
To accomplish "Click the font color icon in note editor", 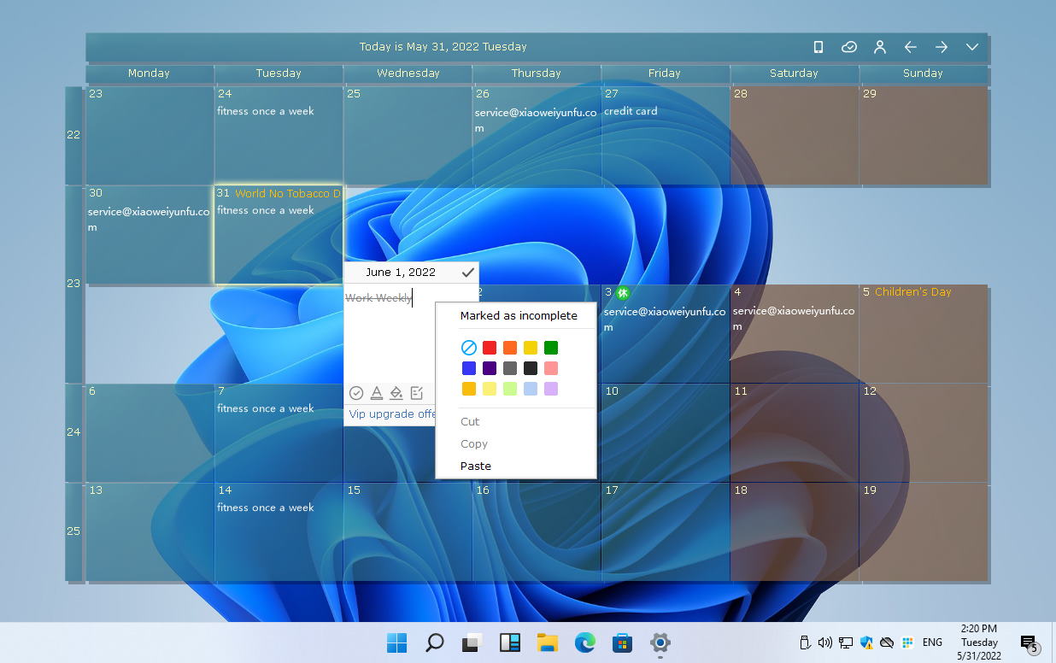I will (x=376, y=393).
